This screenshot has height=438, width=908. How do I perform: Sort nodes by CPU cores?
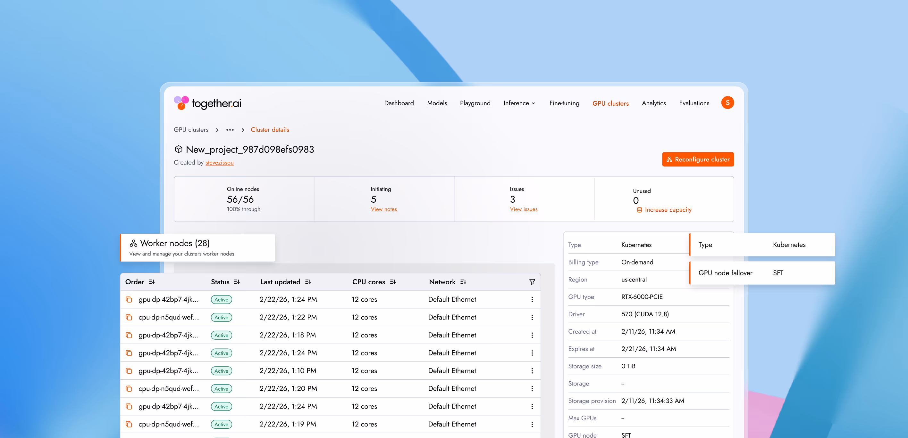click(393, 282)
